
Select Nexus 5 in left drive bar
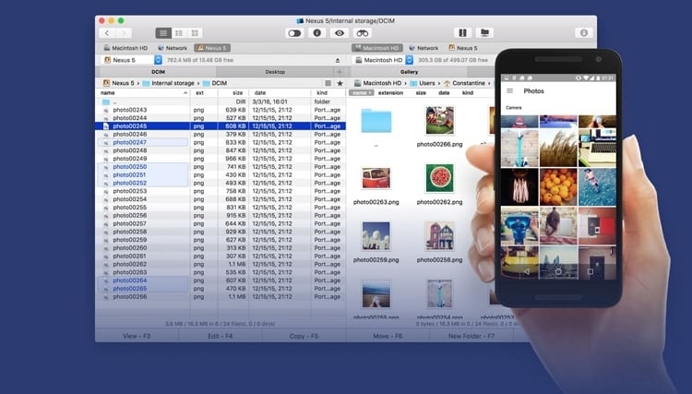(212, 48)
